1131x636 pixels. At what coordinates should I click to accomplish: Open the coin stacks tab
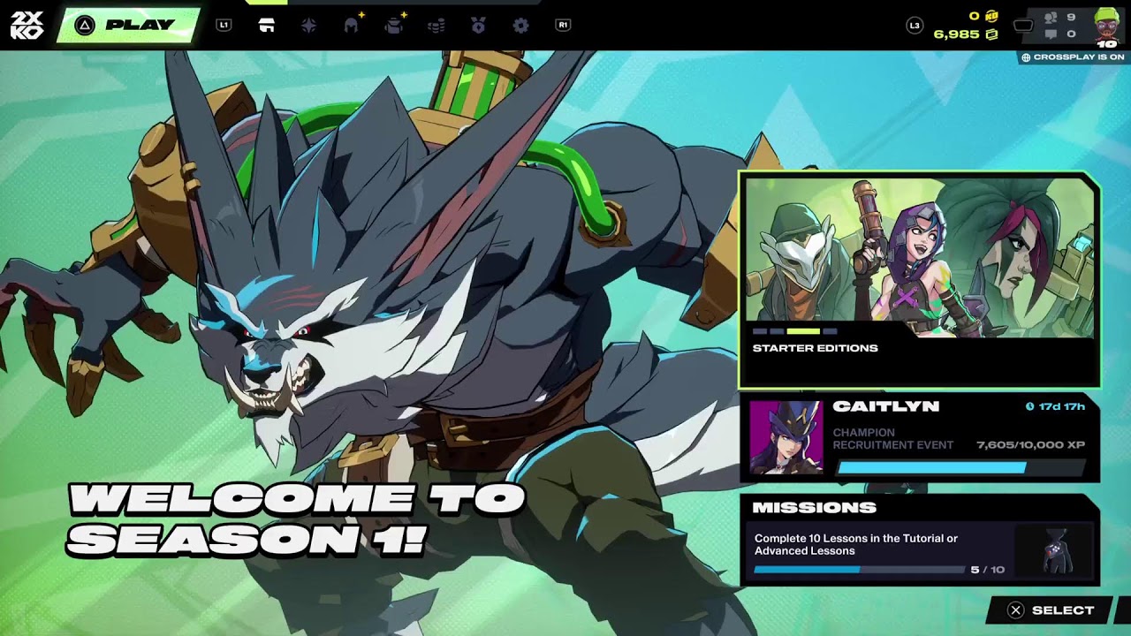[436, 26]
